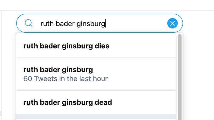Viewport: 214px width, 120px height.
Task: Click the white cross inside the blue circle
Action: (x=172, y=23)
